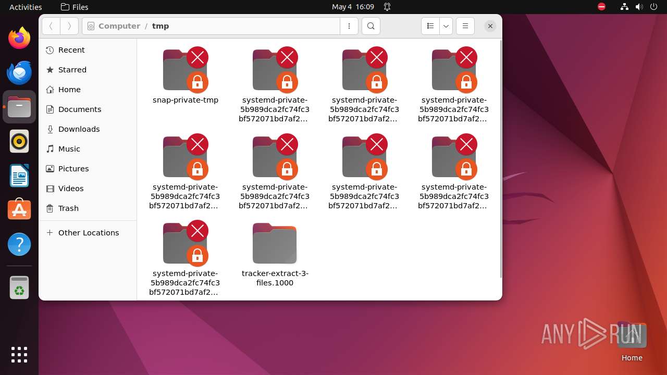Open the volume icon in top bar

click(639, 7)
